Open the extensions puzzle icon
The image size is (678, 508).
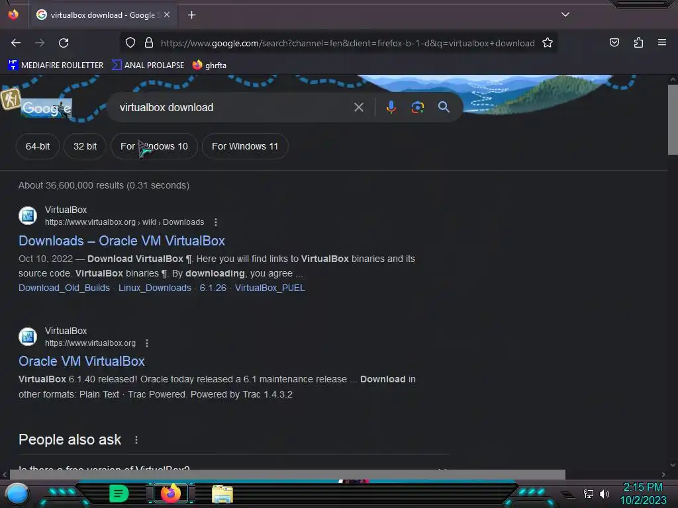click(x=638, y=42)
